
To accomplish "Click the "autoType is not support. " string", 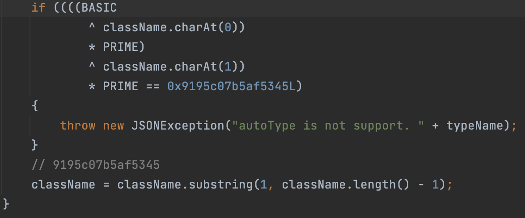I will coord(328,126).
